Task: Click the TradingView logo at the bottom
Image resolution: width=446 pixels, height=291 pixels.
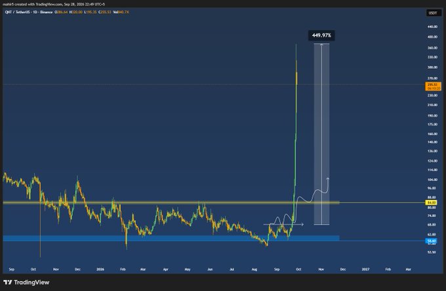Action: coord(26,282)
